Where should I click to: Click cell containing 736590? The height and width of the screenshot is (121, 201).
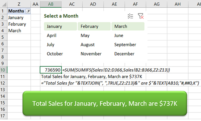(x=51, y=70)
